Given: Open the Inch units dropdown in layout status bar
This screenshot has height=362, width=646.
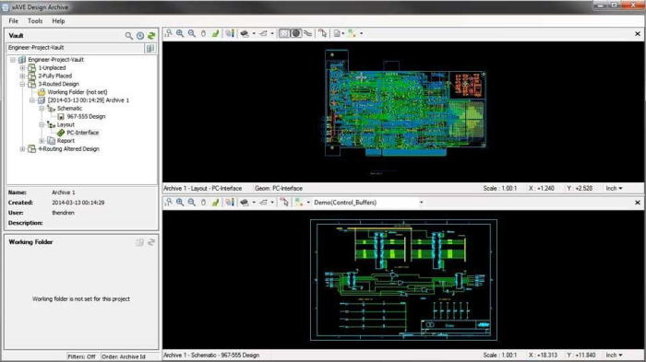Looking at the screenshot, I should tap(614, 189).
